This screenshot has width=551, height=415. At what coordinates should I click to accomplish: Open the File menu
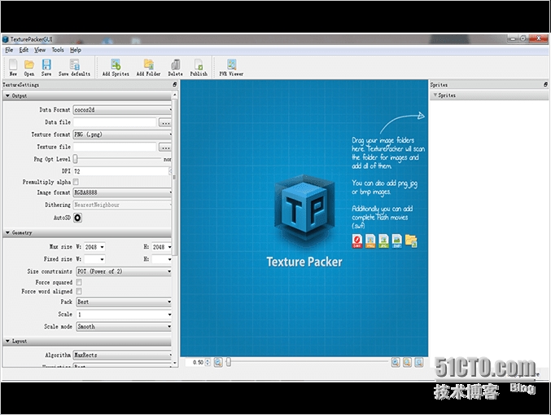click(9, 50)
